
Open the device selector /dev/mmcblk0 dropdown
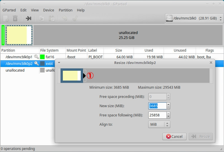click(194, 18)
